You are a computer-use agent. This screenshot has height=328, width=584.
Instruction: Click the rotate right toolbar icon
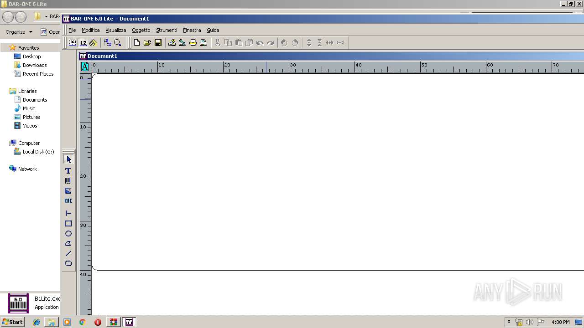point(295,43)
